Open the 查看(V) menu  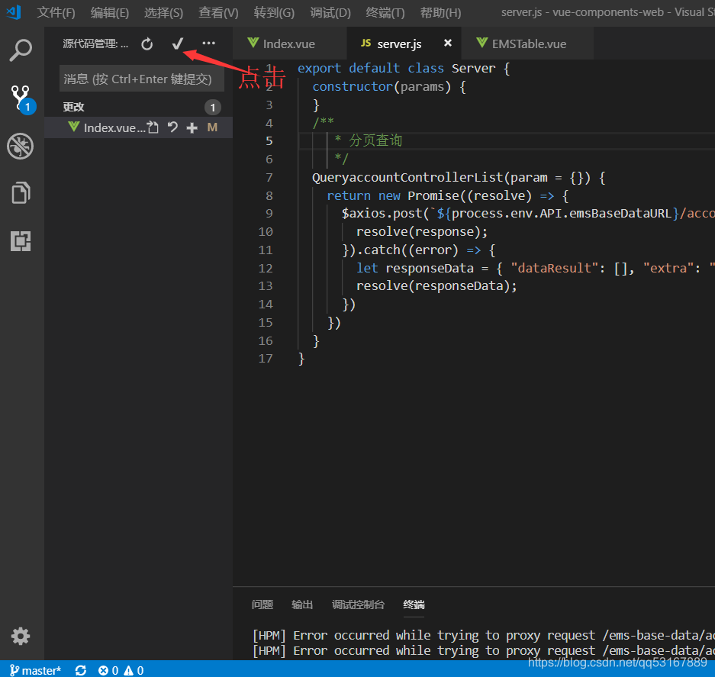(218, 13)
